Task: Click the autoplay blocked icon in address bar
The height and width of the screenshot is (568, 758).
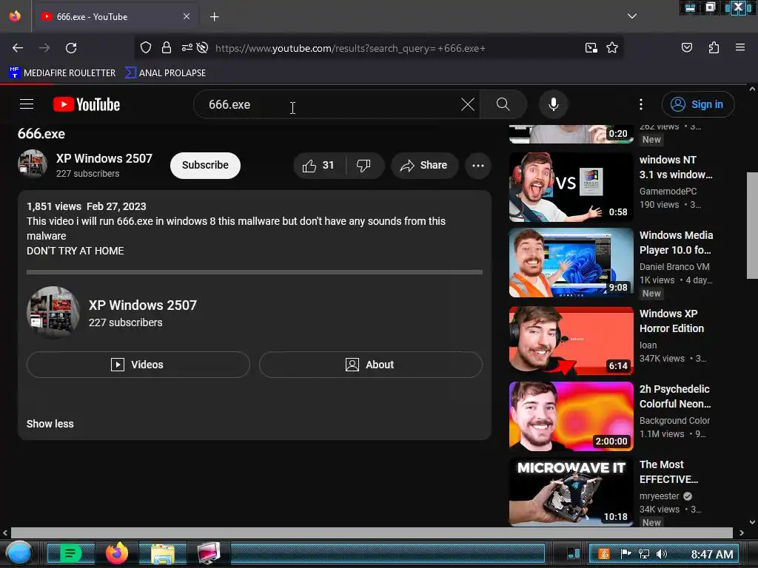Action: 203,47
